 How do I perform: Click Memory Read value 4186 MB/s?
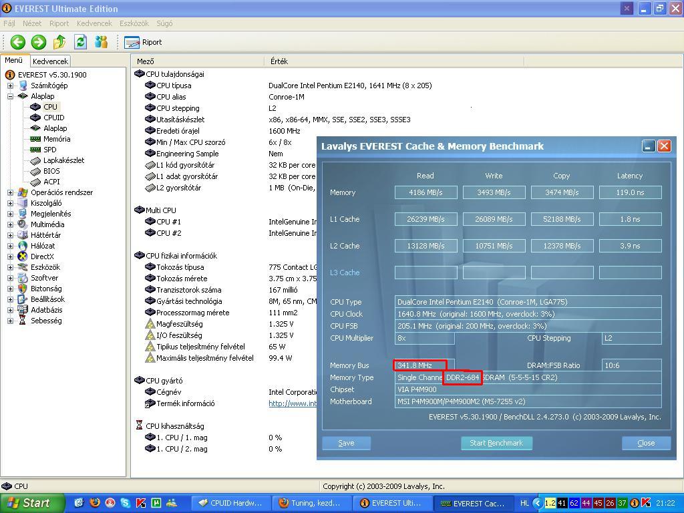(425, 192)
